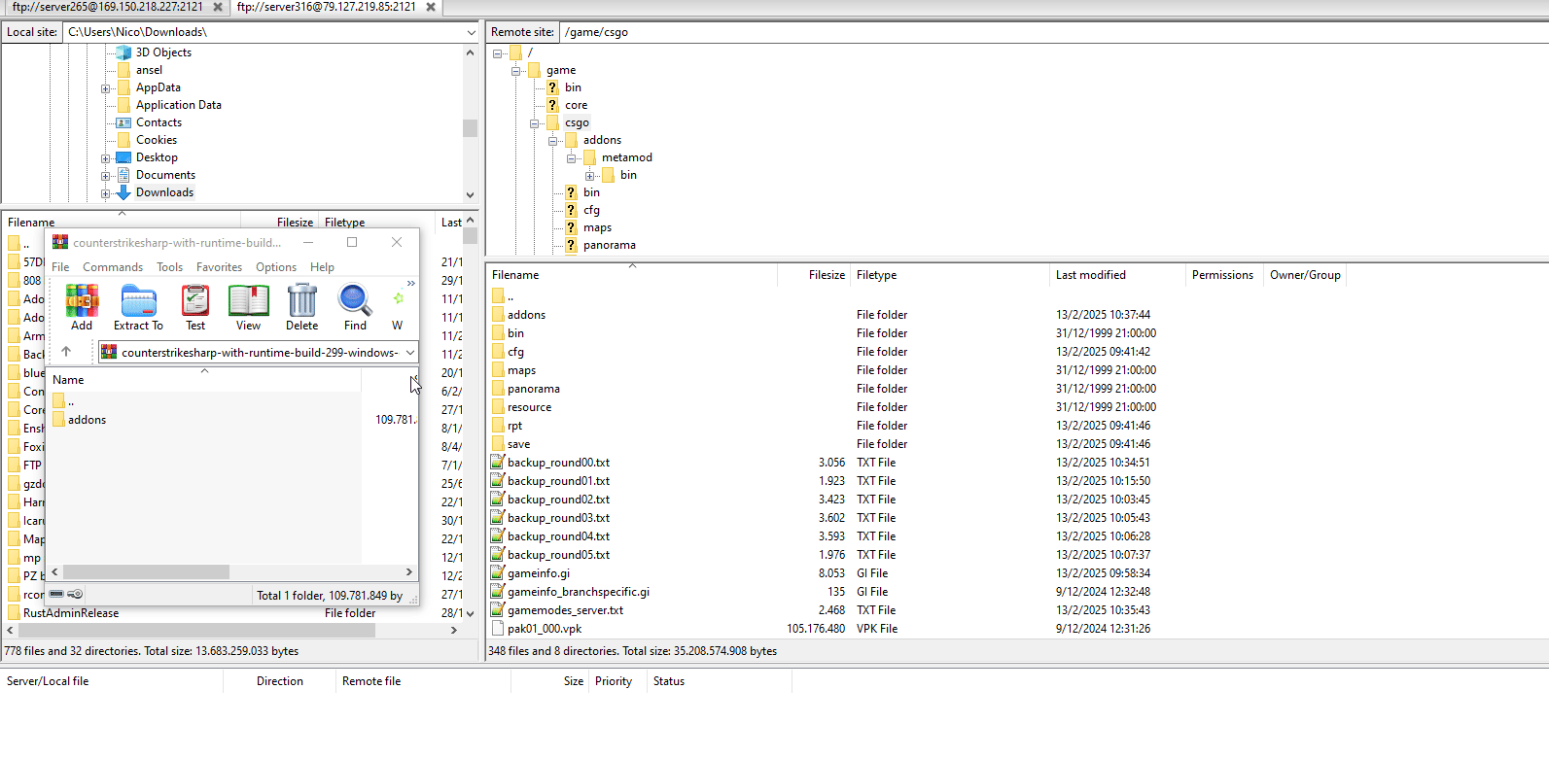Go up one level in the WinRAR archive
This screenshot has width=1549, height=759.
click(x=66, y=352)
